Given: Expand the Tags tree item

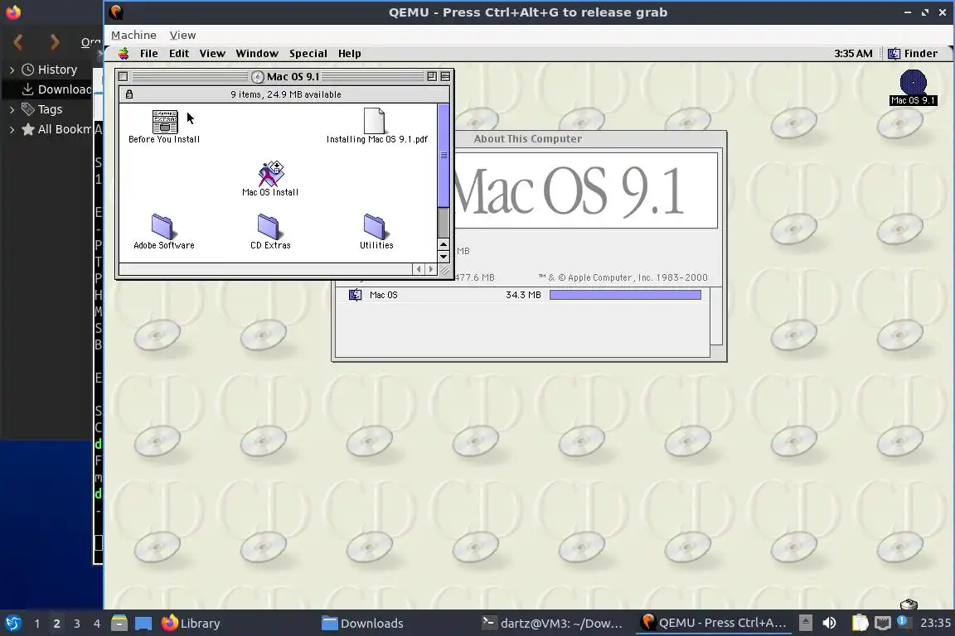Looking at the screenshot, I should pyautogui.click(x=12, y=109).
